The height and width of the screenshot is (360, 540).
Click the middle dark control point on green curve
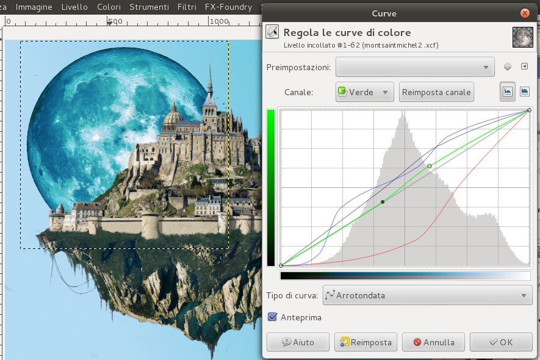[383, 202]
